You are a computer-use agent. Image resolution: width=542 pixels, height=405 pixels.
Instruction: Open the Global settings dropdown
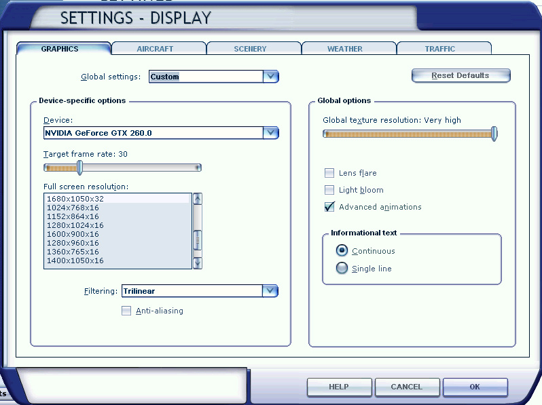click(x=271, y=77)
